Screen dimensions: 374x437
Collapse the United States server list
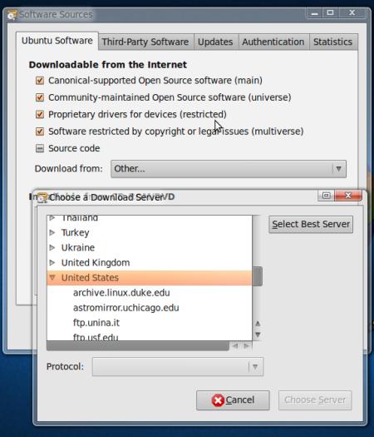(x=52, y=277)
